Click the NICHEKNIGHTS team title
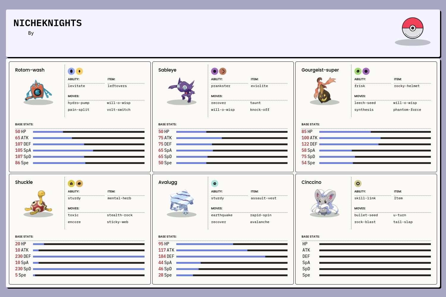This screenshot has height=297, width=446. pyautogui.click(x=48, y=23)
